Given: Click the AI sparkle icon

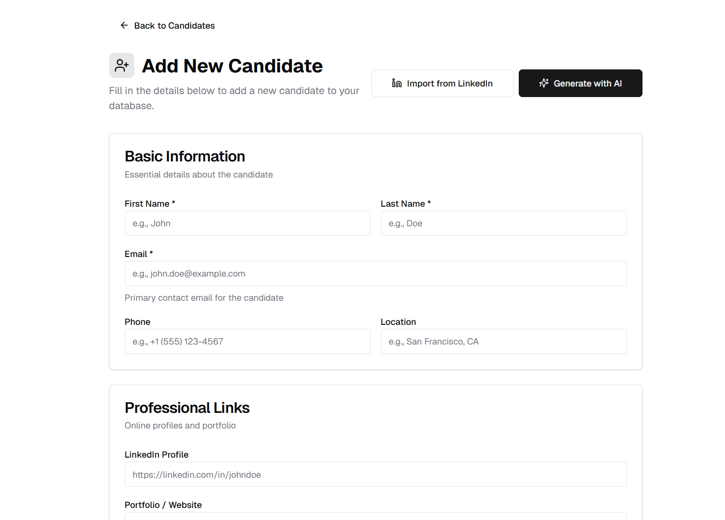Looking at the screenshot, I should point(544,83).
